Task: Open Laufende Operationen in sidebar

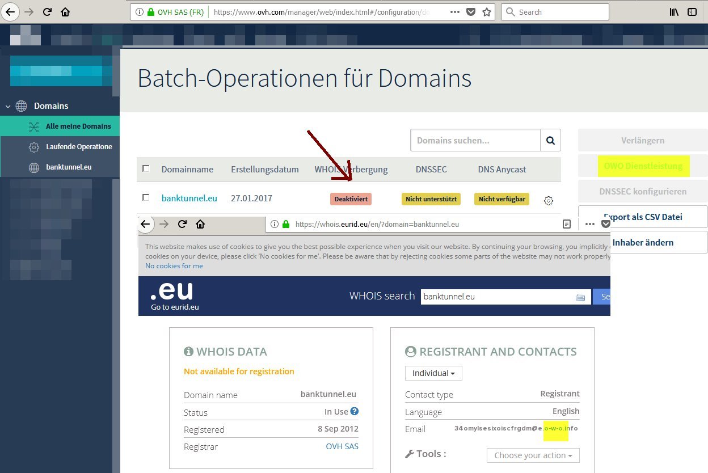Action: click(79, 147)
